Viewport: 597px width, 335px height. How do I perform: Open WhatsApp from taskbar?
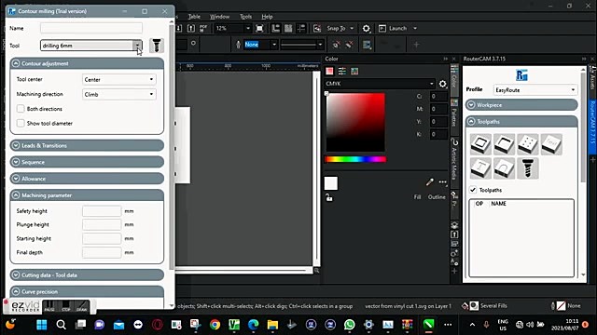[349, 325]
